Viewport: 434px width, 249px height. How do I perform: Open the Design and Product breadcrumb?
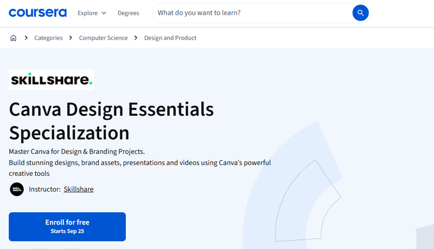(x=170, y=38)
